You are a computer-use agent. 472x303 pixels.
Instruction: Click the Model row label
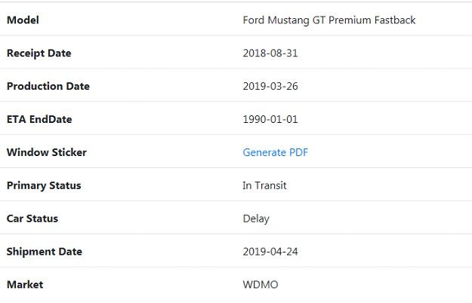(x=23, y=20)
